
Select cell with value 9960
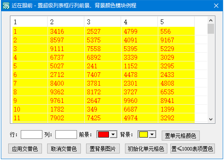[139, 100]
